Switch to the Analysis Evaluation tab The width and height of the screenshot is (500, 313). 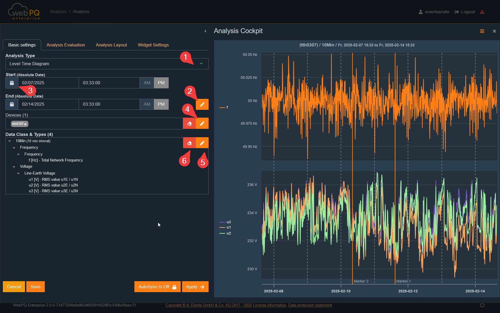pyautogui.click(x=66, y=45)
